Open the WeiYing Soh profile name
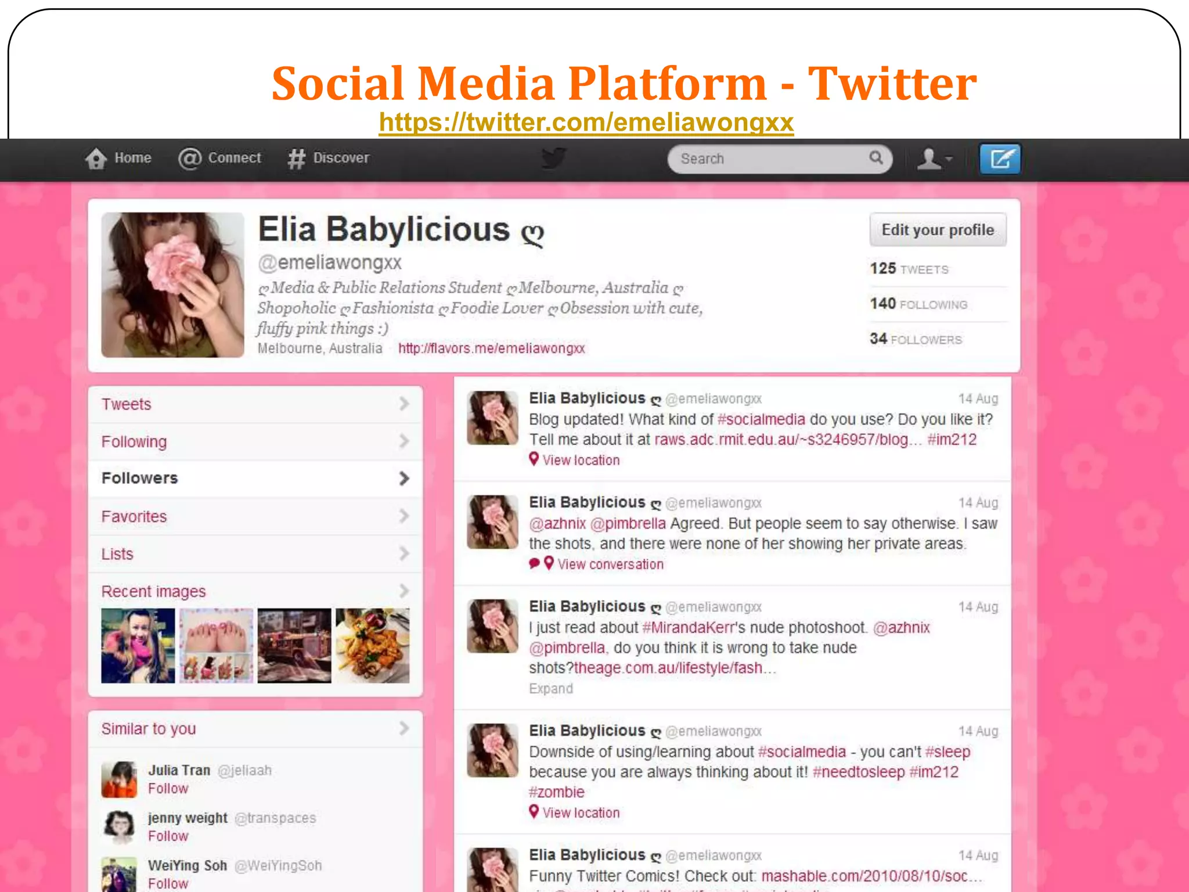Viewport: 1189px width, 892px height. click(x=188, y=866)
